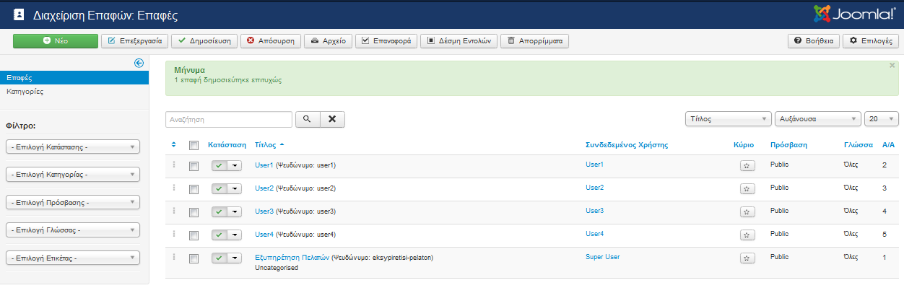
Task: Expand the status arrow for User4
Action: click(x=234, y=235)
